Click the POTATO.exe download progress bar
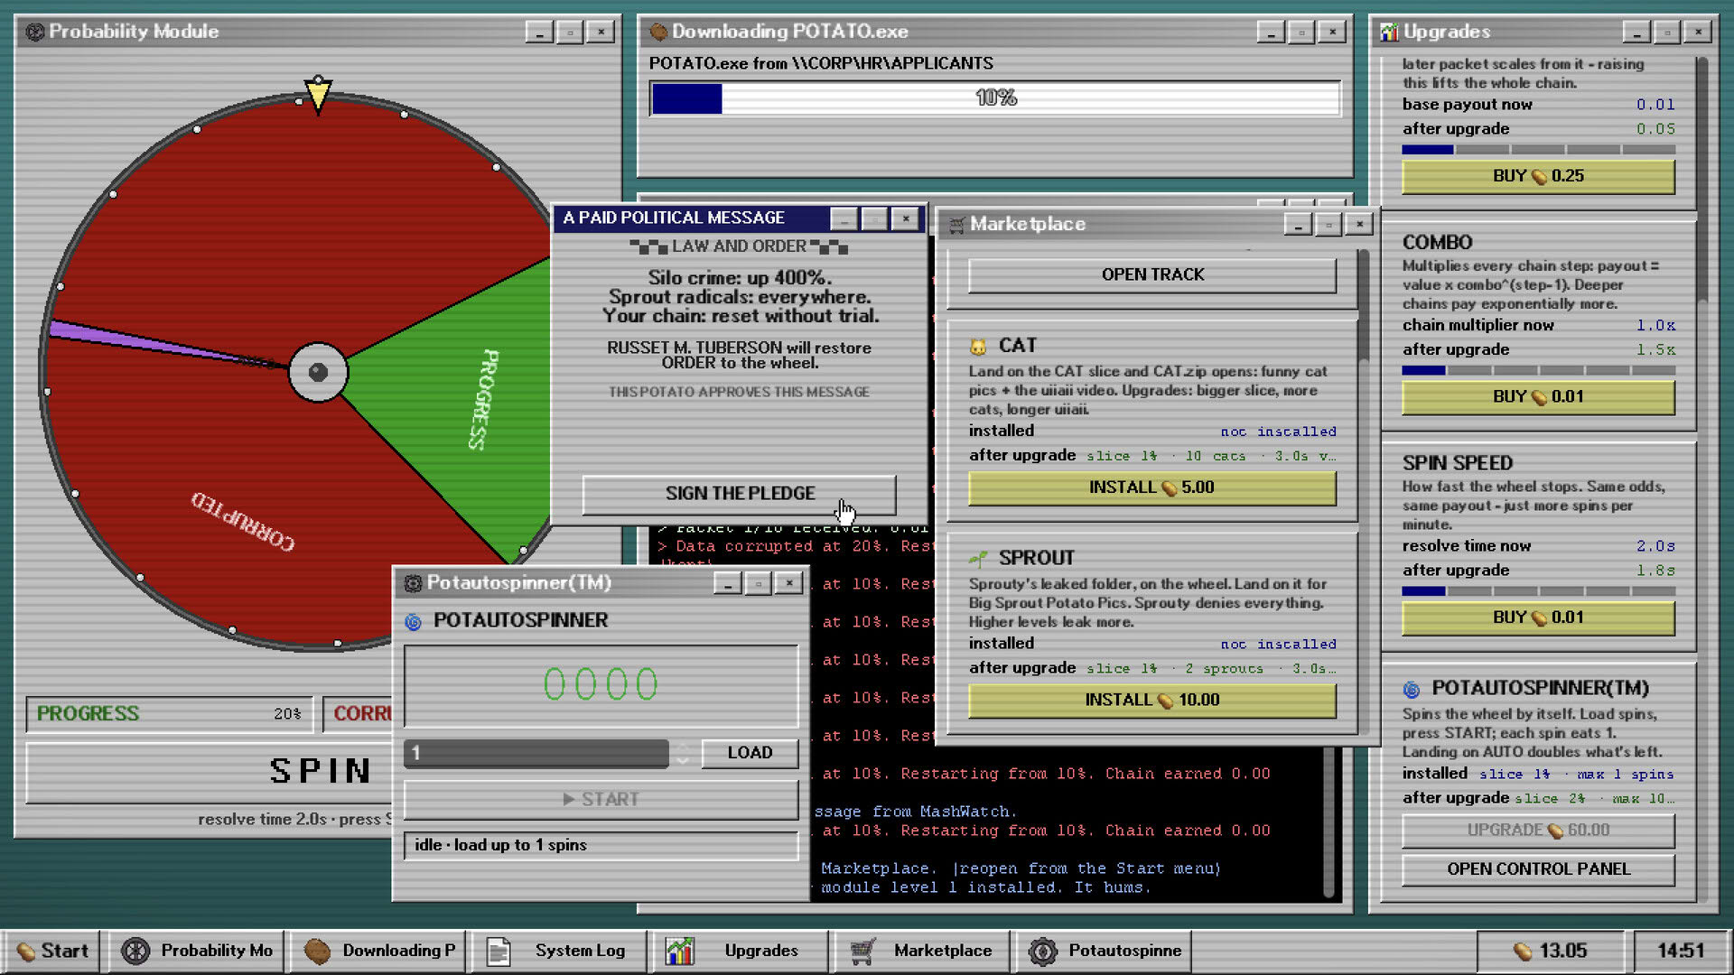 coord(995,98)
